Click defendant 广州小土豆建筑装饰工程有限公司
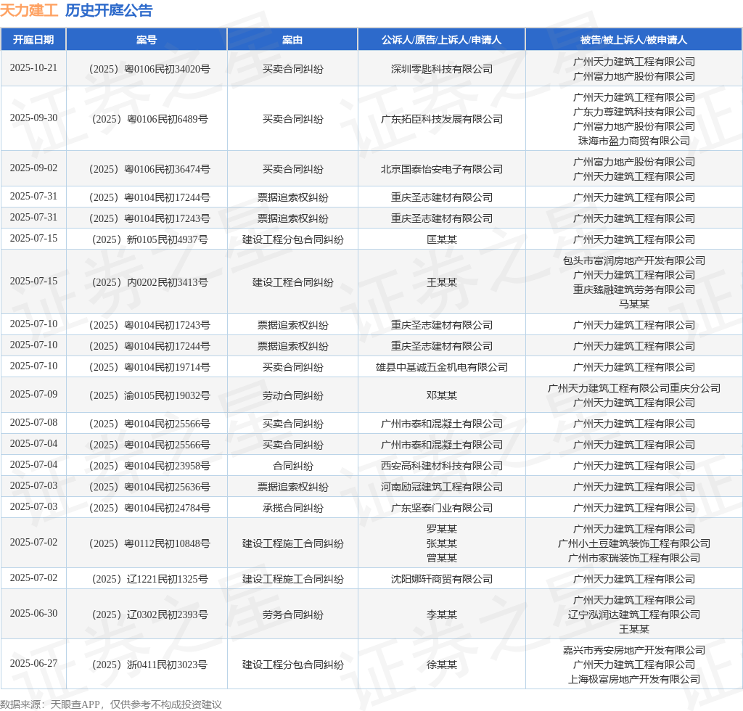Screen dimensions: 743x711 click(634, 544)
